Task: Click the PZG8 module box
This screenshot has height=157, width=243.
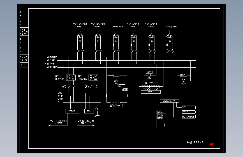Action: 170,101
